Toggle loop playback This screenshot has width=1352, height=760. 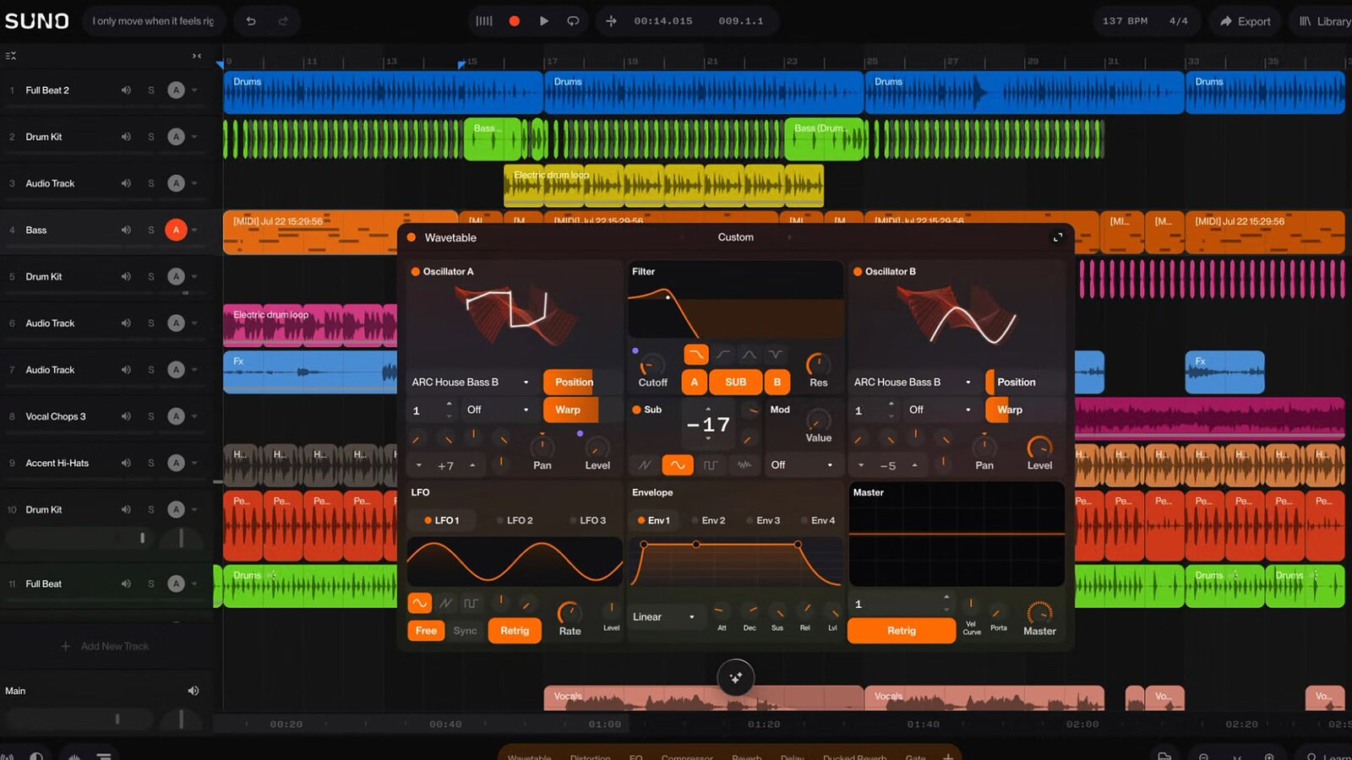(573, 21)
